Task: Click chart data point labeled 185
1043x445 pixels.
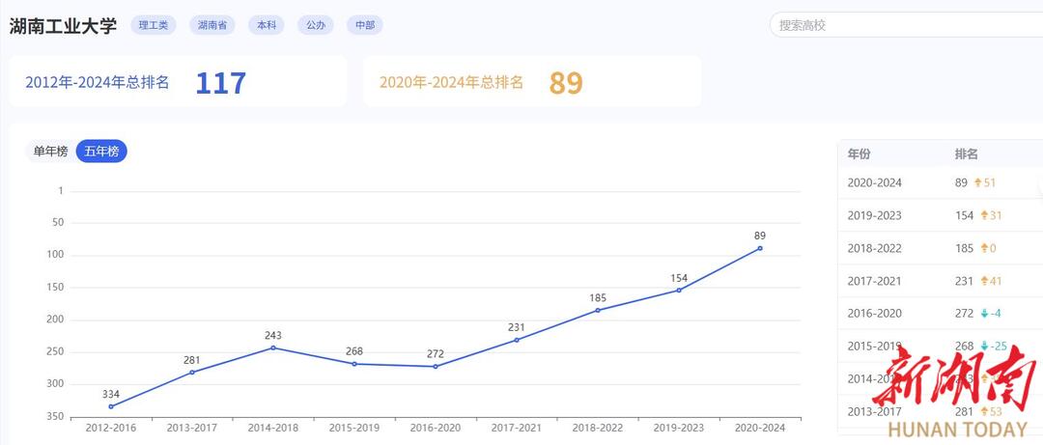Action: [x=598, y=311]
